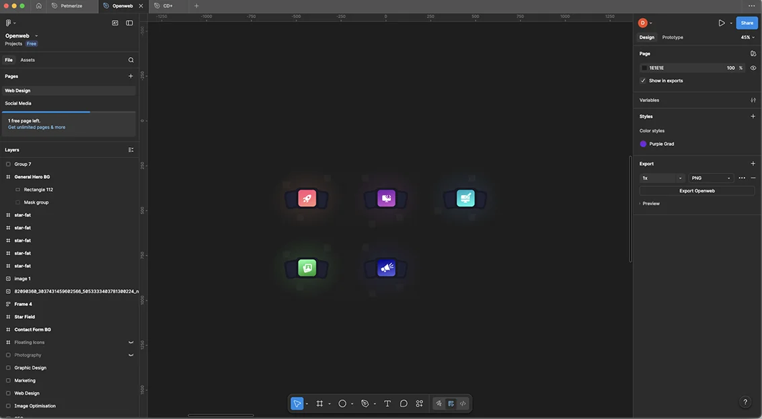Select the Frame tool in bottom toolbar
The width and height of the screenshot is (762, 419).
pos(319,404)
